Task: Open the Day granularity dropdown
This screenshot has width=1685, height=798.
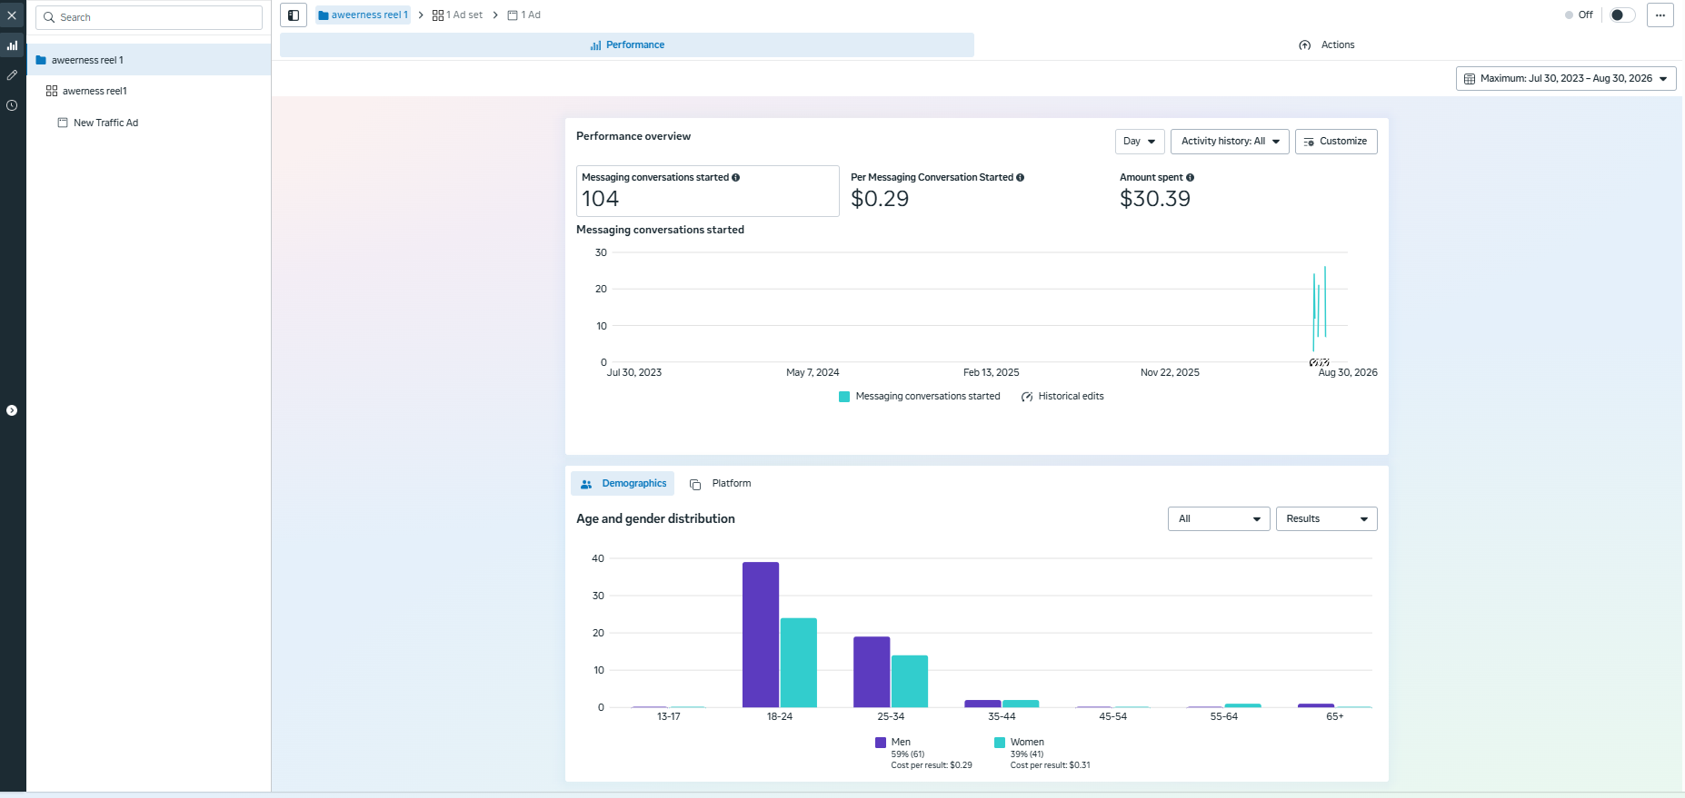Action: (x=1140, y=142)
